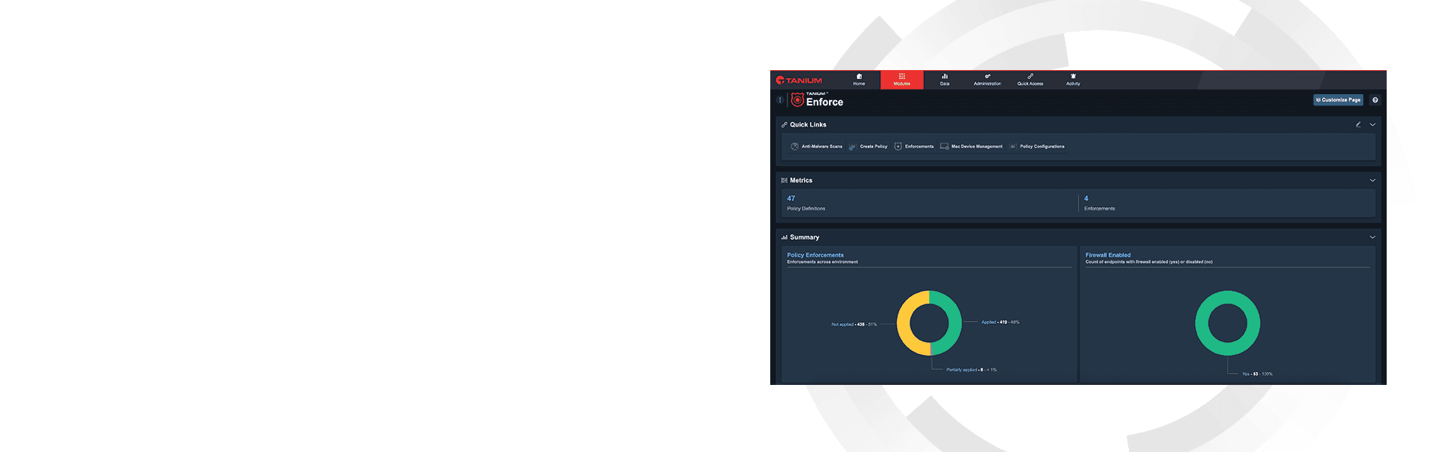Open the vertical dots menu beside Enforce
The image size is (1447, 452).
(780, 99)
